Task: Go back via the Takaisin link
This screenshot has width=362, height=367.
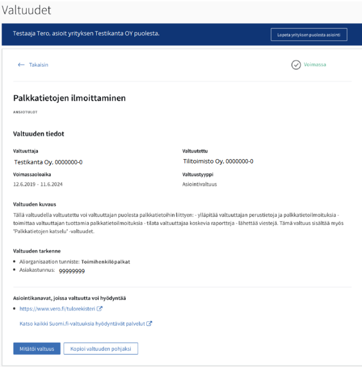Action: point(38,65)
